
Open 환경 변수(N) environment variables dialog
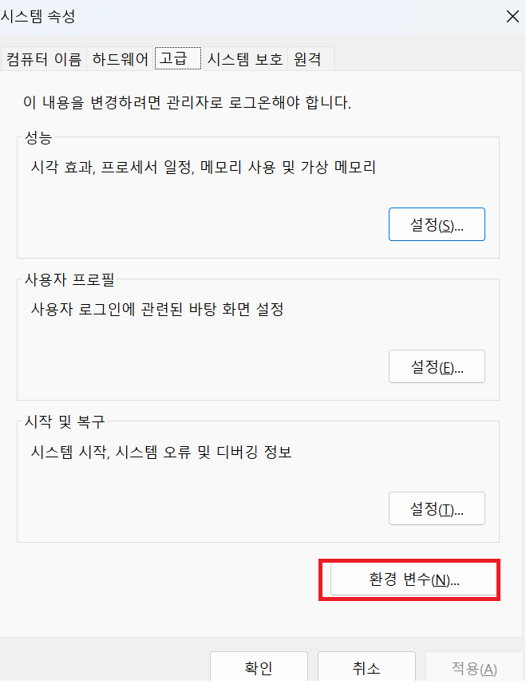tap(413, 579)
